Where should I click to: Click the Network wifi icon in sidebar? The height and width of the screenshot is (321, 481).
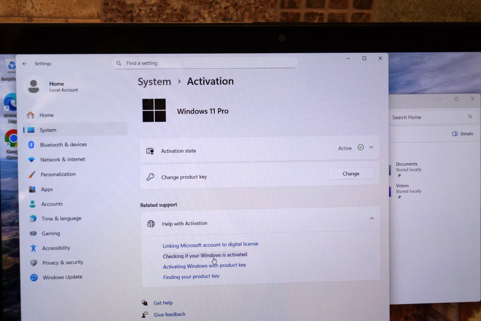32,160
